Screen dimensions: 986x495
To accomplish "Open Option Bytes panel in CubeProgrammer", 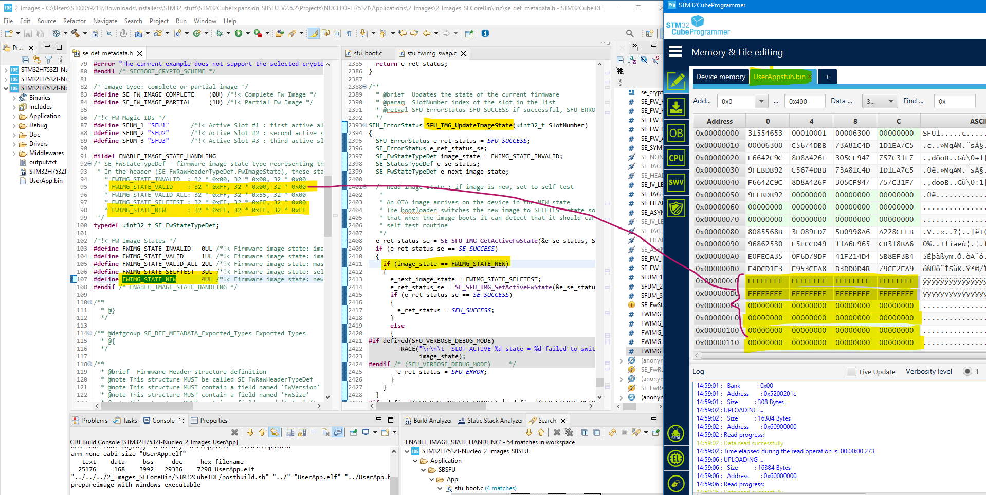I will [676, 132].
